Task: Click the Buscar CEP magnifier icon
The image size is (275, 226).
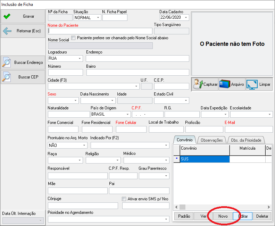Action: [x=7, y=77]
